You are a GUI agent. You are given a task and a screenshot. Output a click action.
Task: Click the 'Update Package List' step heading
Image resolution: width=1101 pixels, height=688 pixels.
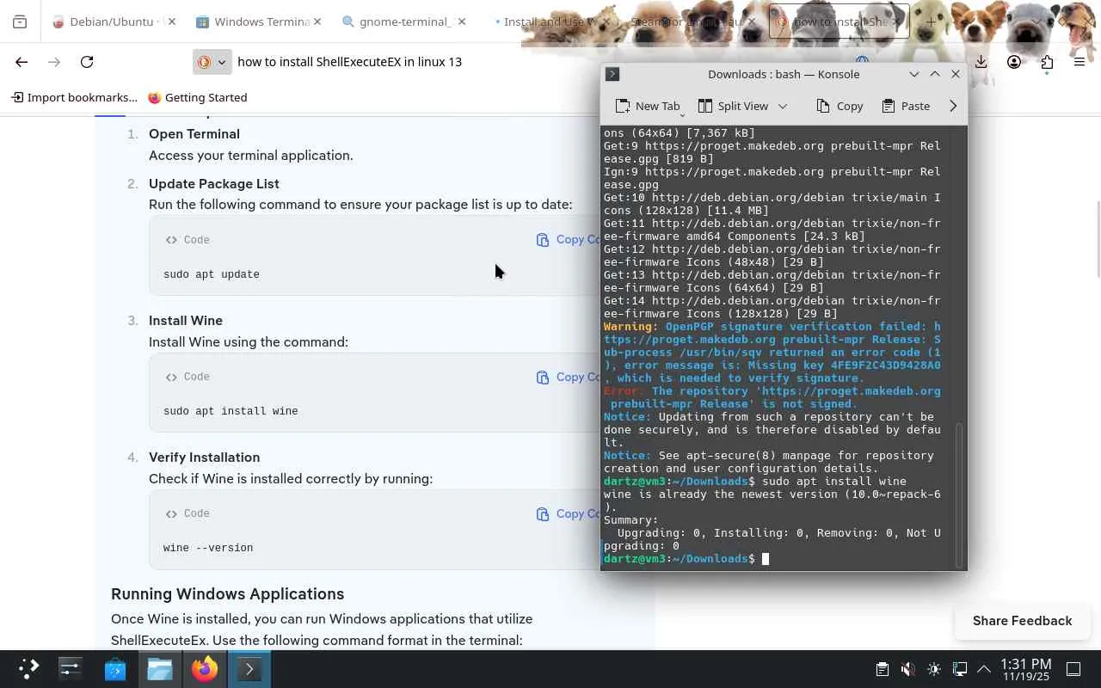[x=214, y=184]
